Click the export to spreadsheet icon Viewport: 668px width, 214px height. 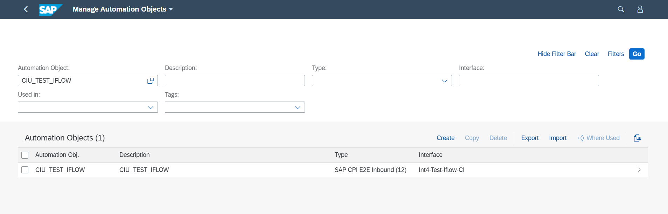click(638, 138)
